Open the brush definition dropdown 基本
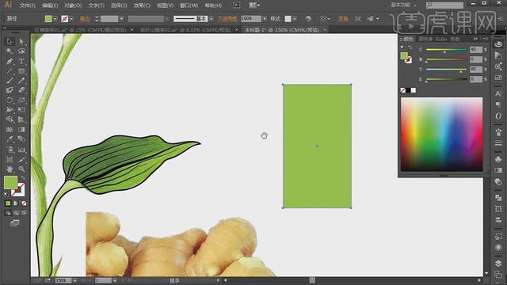This screenshot has height=285, width=507. [x=212, y=19]
